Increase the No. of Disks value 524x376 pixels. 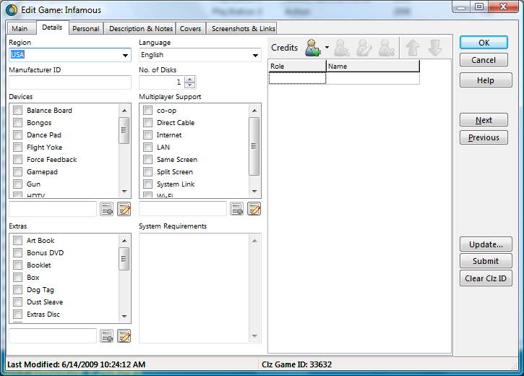[190, 80]
